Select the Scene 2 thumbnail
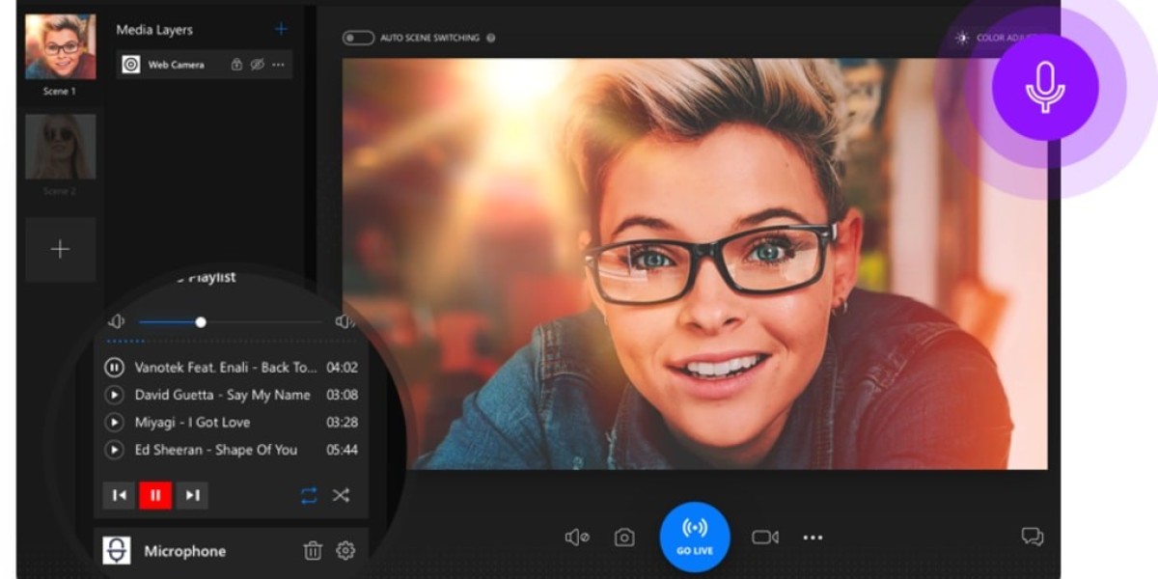 click(x=60, y=147)
